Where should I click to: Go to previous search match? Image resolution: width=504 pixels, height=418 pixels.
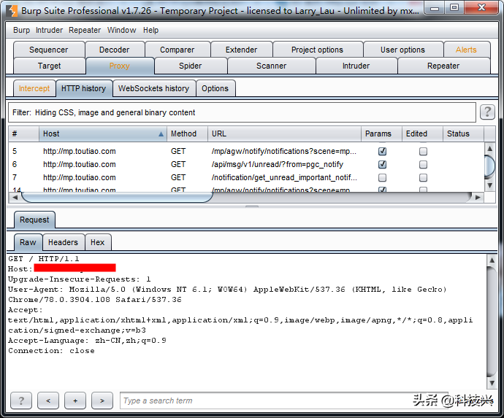(48, 400)
